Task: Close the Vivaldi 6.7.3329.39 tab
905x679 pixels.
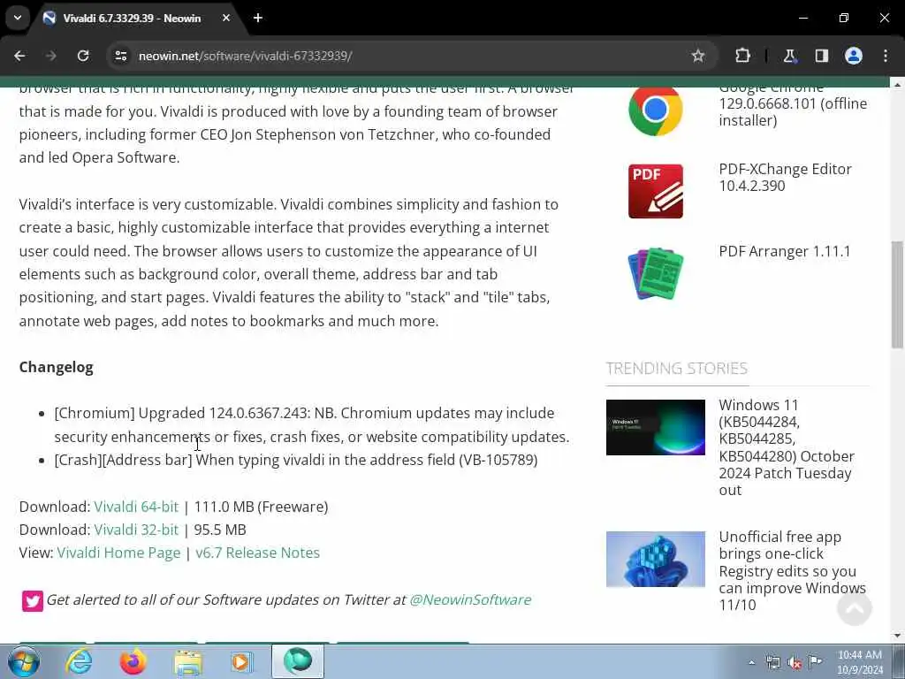Action: (x=226, y=18)
